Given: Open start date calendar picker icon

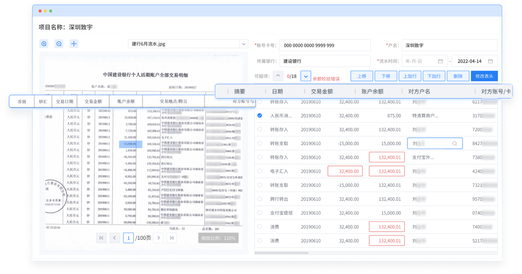Looking at the screenshot, I should point(440,61).
